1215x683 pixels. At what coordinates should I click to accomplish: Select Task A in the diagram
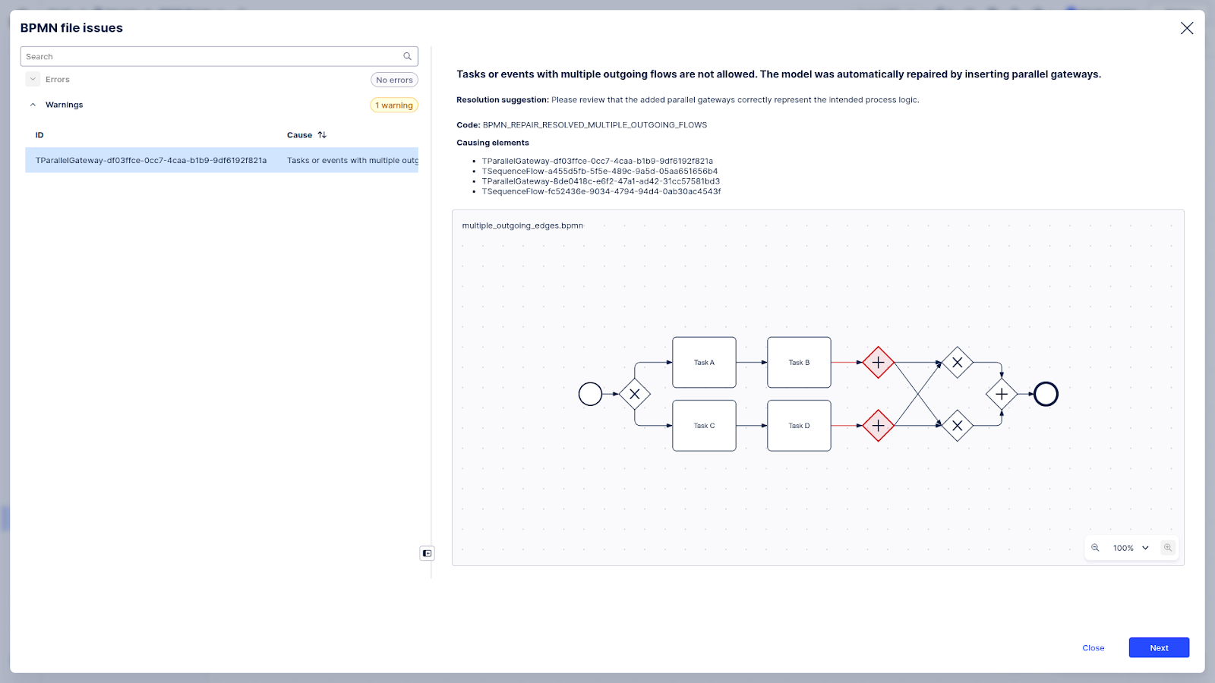704,363
